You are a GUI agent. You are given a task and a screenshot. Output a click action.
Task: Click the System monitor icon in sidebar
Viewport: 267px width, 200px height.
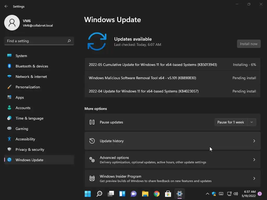tap(9, 56)
